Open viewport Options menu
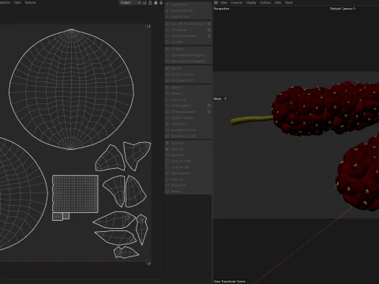The image size is (379, 284). point(265,2)
